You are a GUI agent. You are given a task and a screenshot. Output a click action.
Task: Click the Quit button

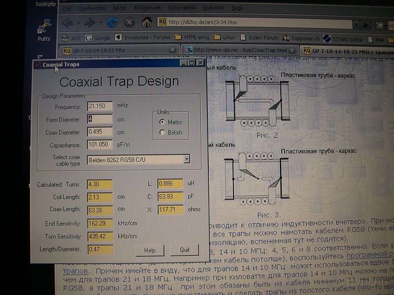(184, 250)
